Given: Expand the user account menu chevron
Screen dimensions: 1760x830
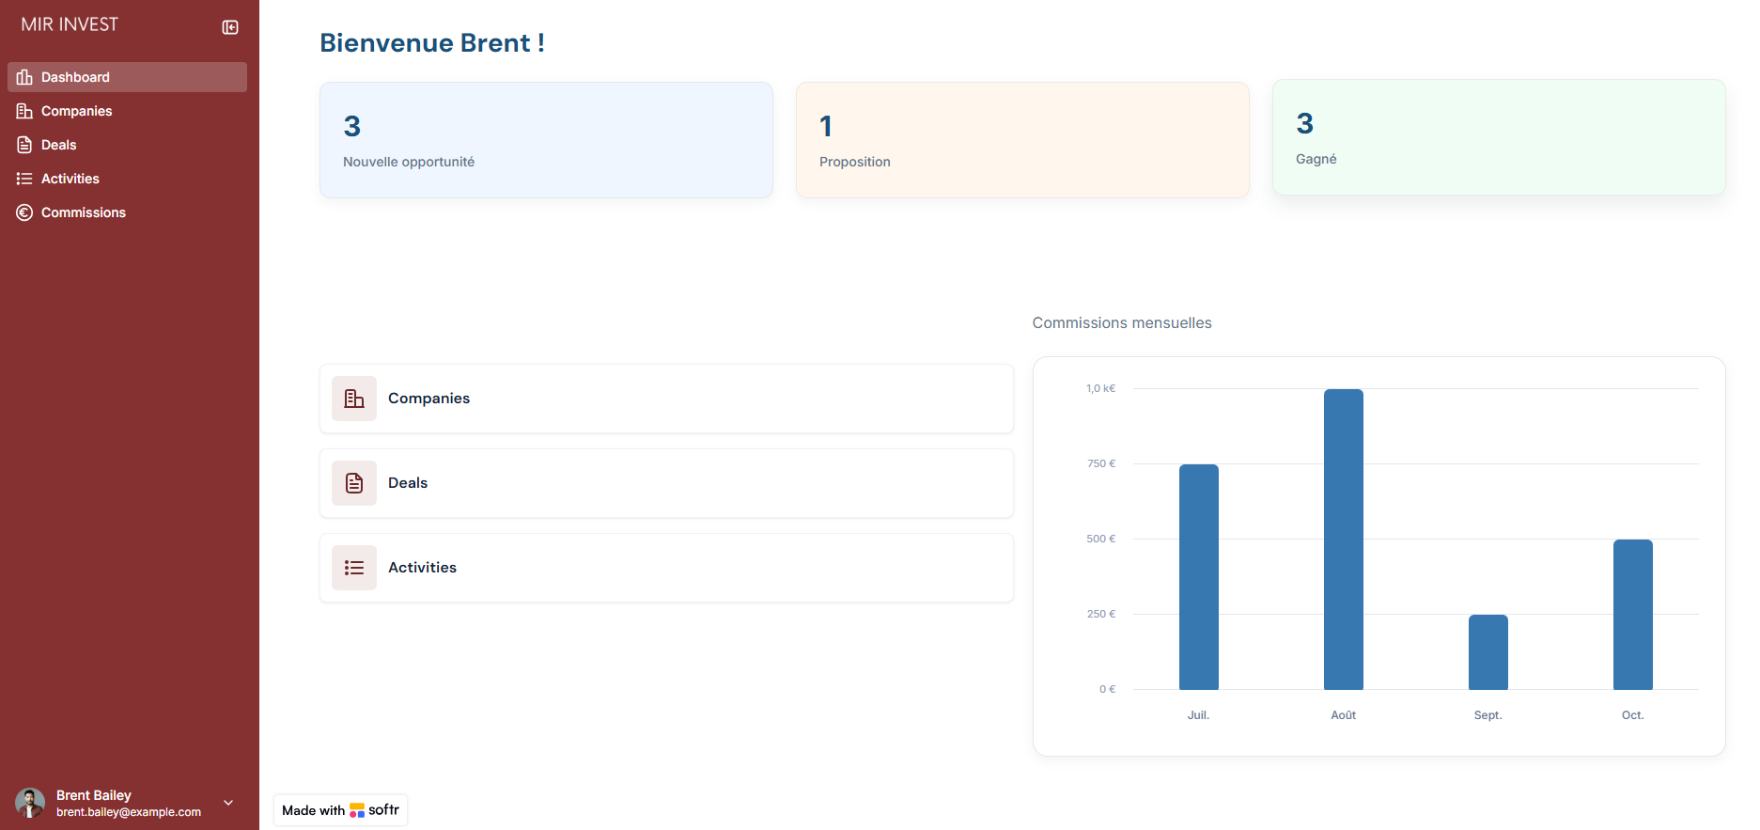Looking at the screenshot, I should click(x=228, y=803).
